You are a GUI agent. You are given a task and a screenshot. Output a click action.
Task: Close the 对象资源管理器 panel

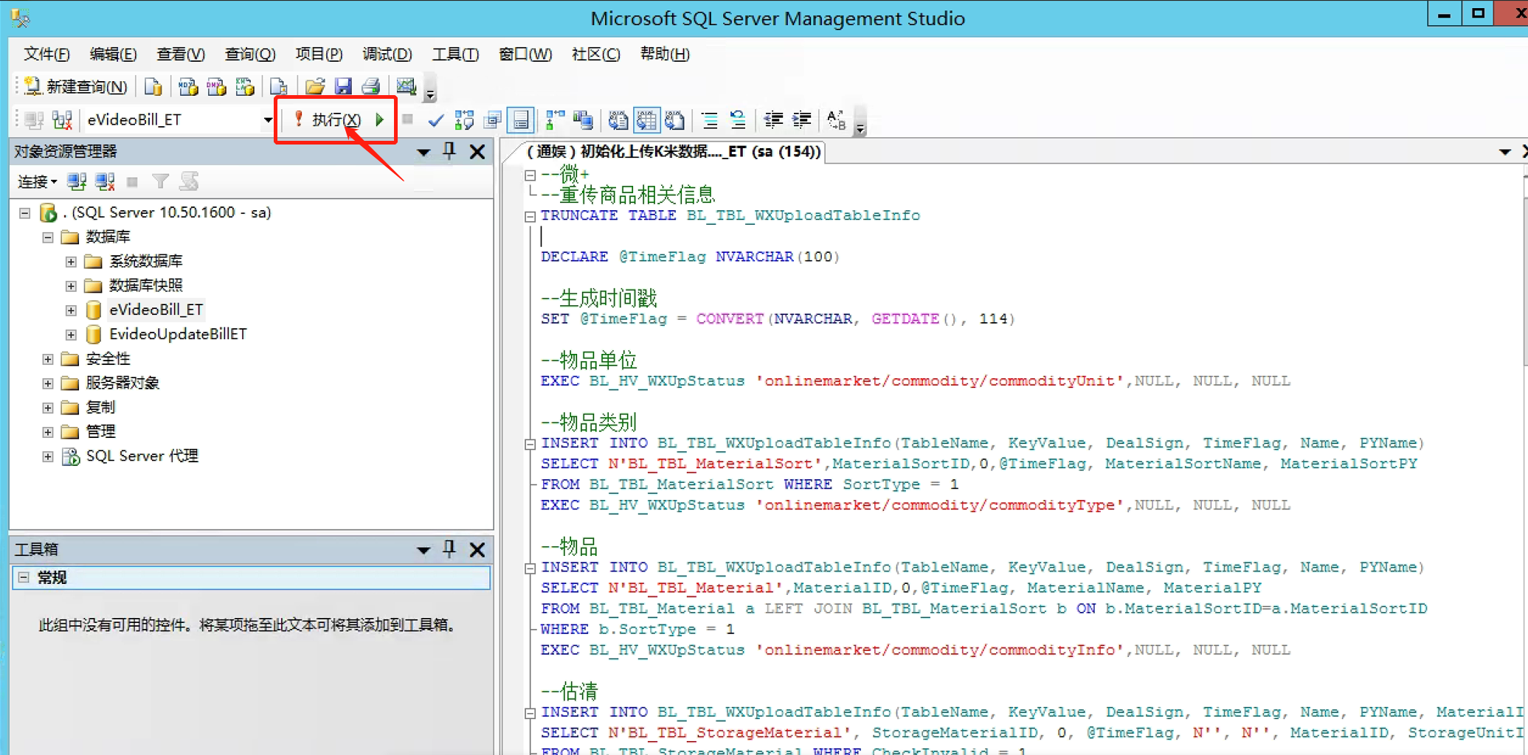pos(477,152)
